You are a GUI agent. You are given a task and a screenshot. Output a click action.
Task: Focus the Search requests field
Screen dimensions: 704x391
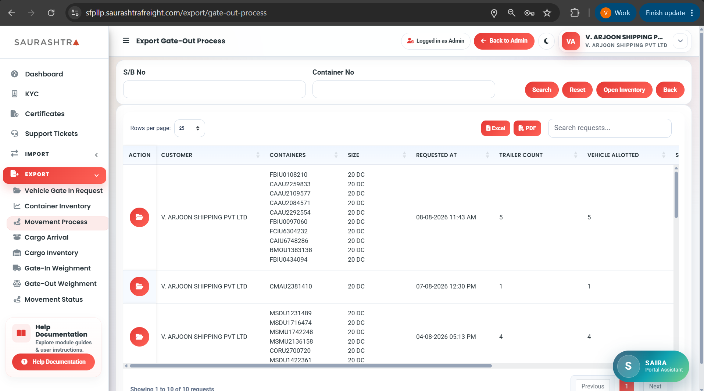coord(610,128)
